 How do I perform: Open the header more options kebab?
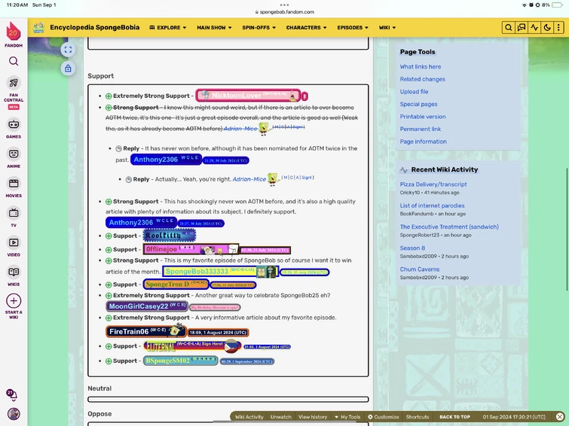tap(558, 28)
